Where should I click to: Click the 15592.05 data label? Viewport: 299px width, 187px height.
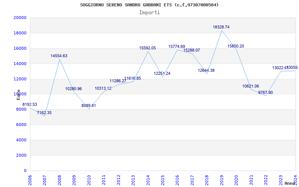[148, 48]
